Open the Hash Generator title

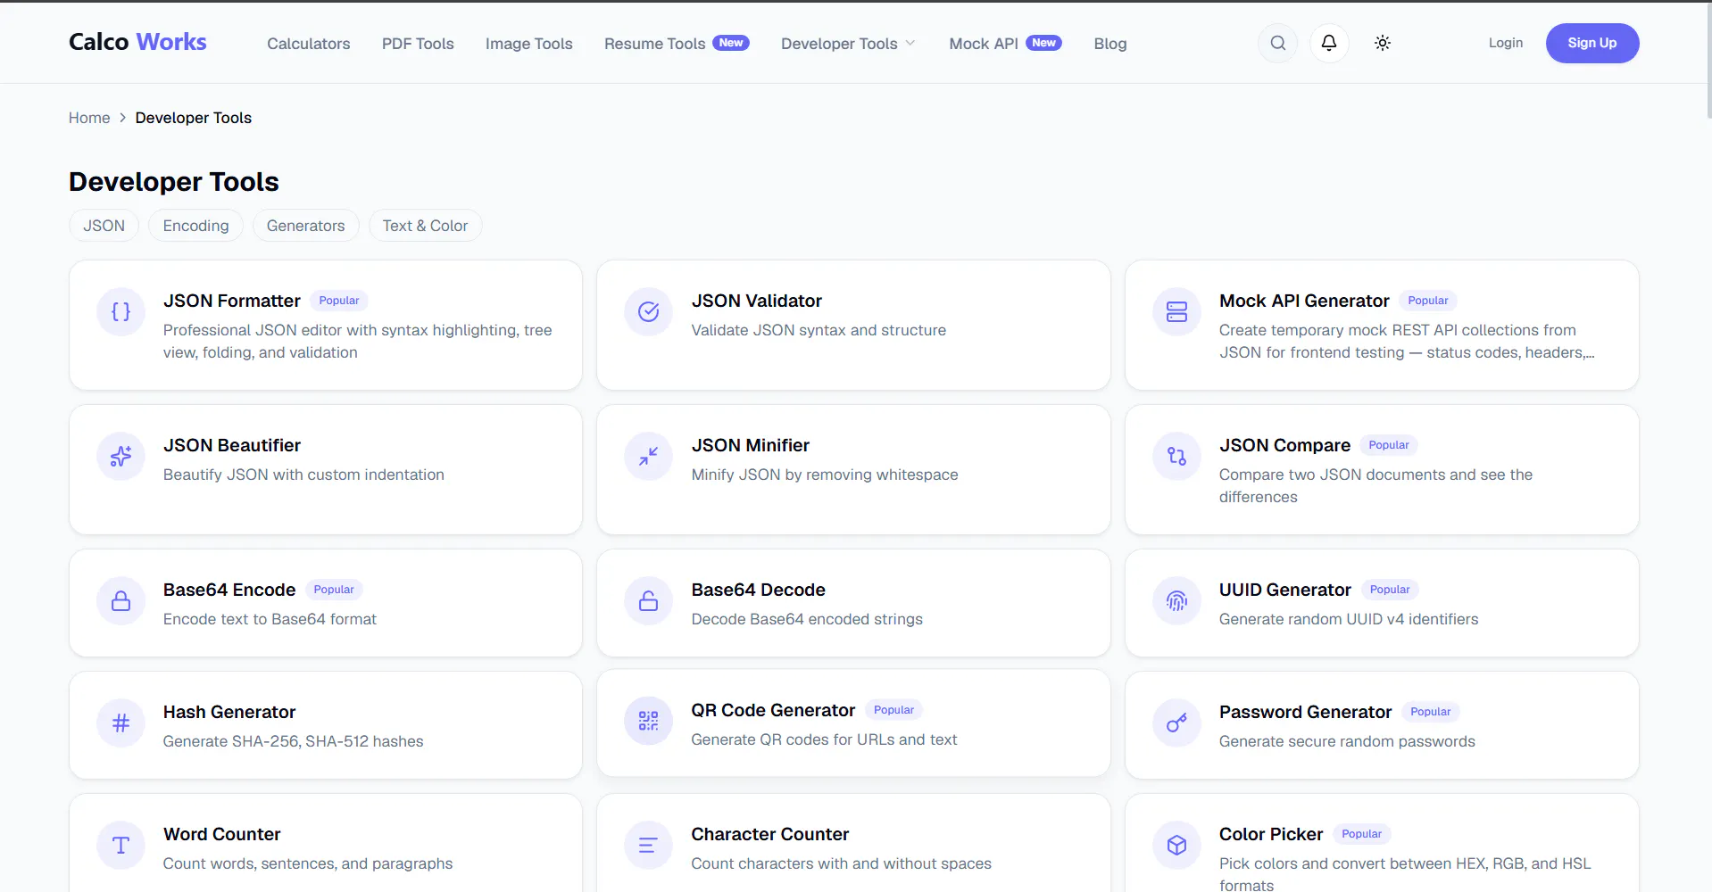[x=229, y=712]
